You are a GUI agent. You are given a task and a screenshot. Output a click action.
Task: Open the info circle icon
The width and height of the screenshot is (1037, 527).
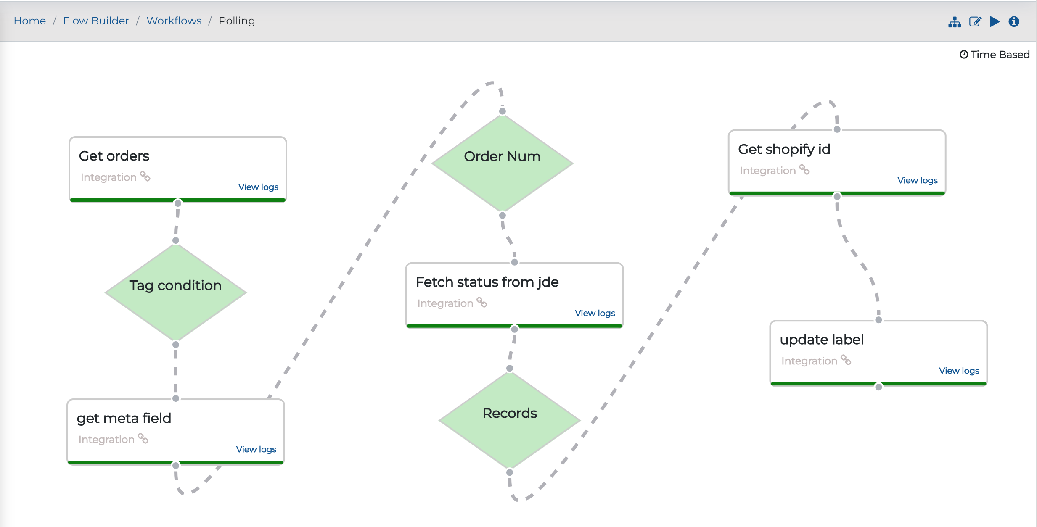pyautogui.click(x=1014, y=21)
